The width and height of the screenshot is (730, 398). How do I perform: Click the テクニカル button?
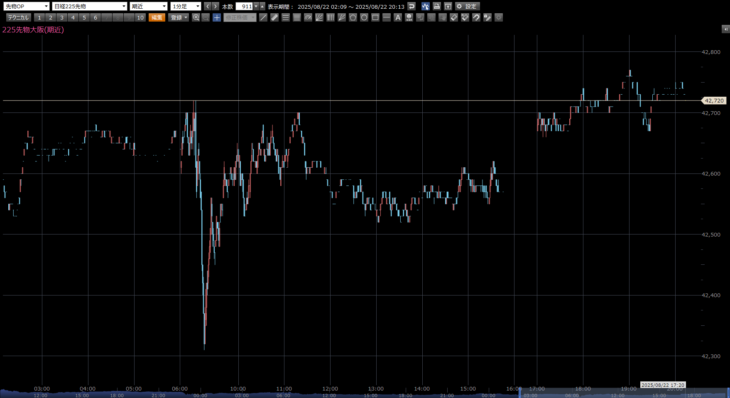(18, 17)
